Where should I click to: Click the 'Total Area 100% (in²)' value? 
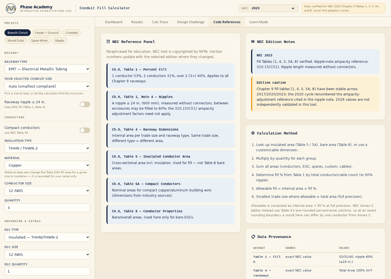[356, 270]
